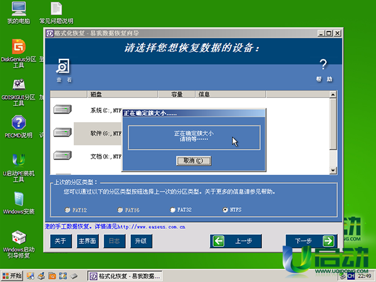Click the fourth blue quick launch icon
This screenshot has width=376, height=282.
[x=63, y=276]
